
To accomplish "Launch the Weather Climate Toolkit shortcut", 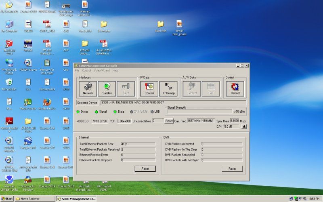I will (9, 183).
